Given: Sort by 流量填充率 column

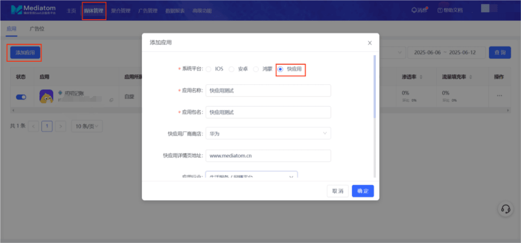Looking at the screenshot, I should tap(456, 77).
